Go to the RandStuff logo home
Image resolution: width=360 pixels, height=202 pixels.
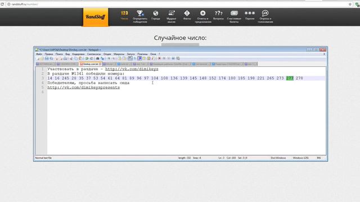[96, 17]
